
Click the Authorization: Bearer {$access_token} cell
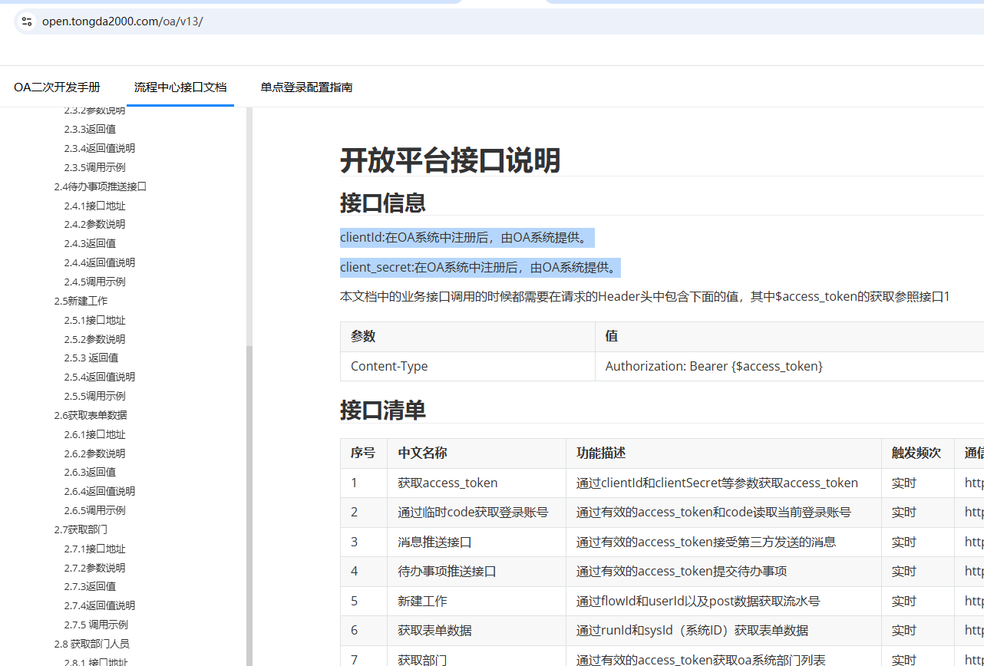point(790,366)
